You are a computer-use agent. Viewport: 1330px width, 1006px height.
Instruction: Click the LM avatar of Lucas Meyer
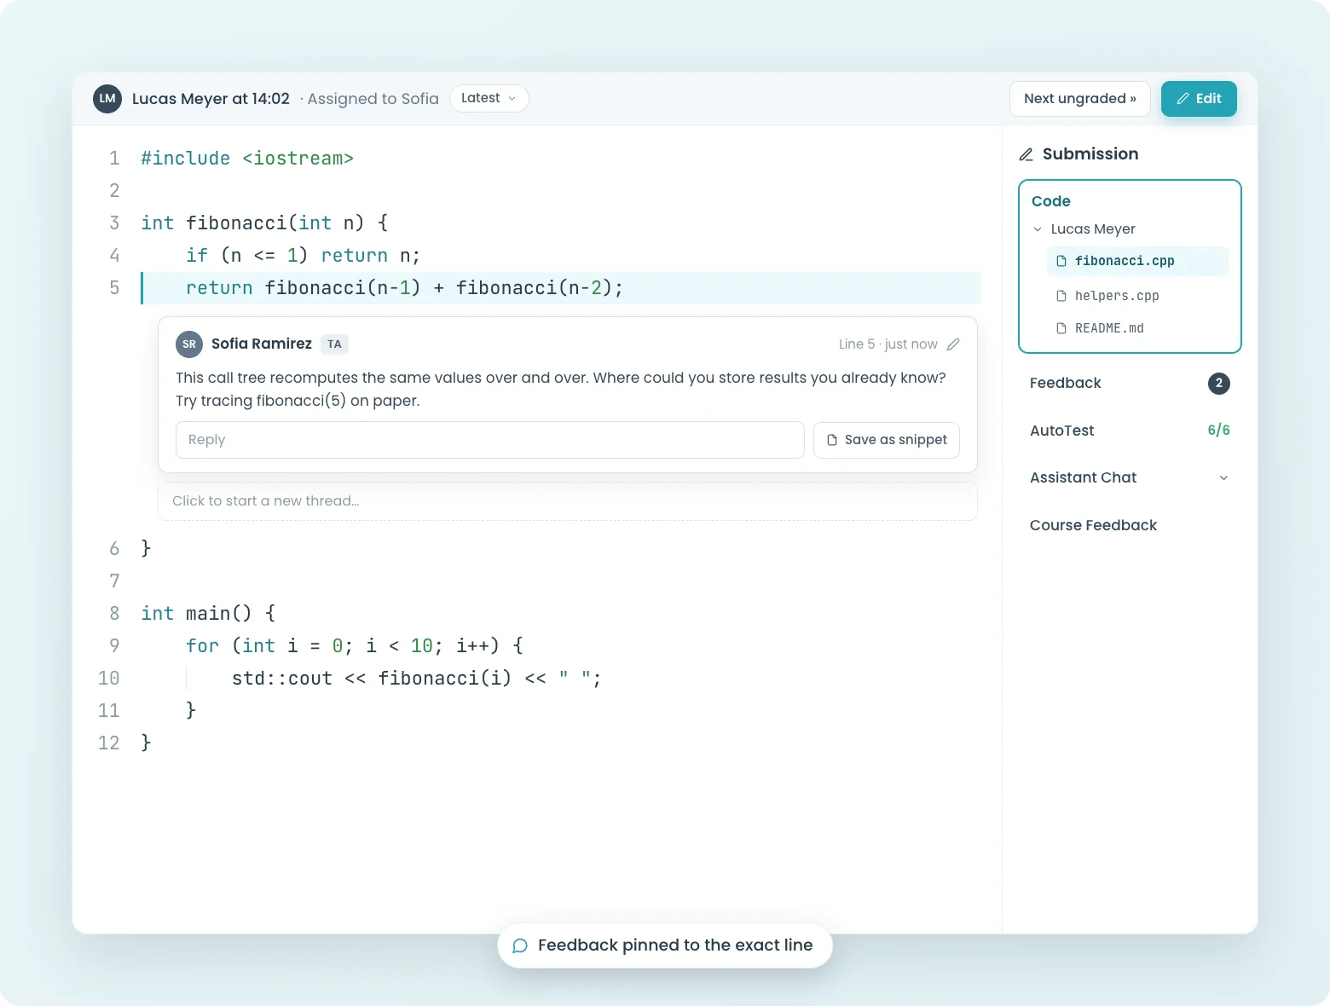[x=107, y=99]
